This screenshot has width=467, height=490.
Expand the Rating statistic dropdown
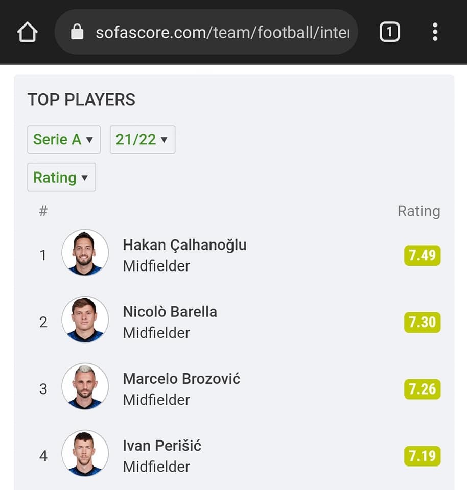click(61, 177)
